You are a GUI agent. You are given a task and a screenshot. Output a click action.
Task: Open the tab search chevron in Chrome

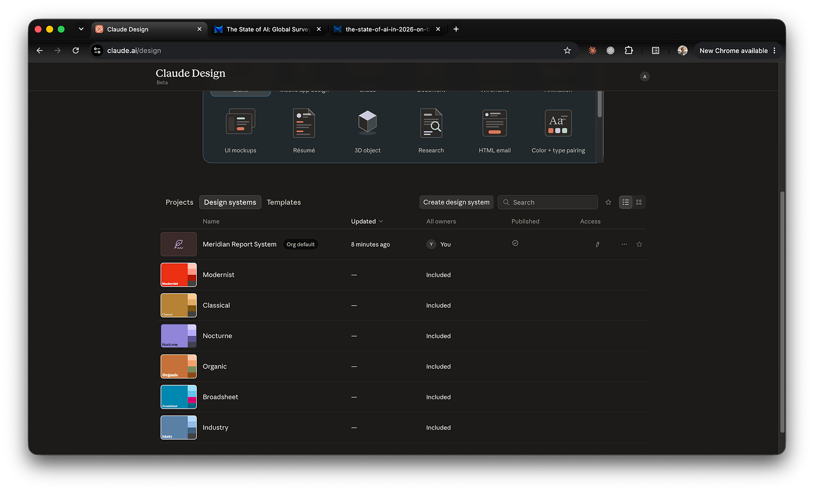coord(81,29)
